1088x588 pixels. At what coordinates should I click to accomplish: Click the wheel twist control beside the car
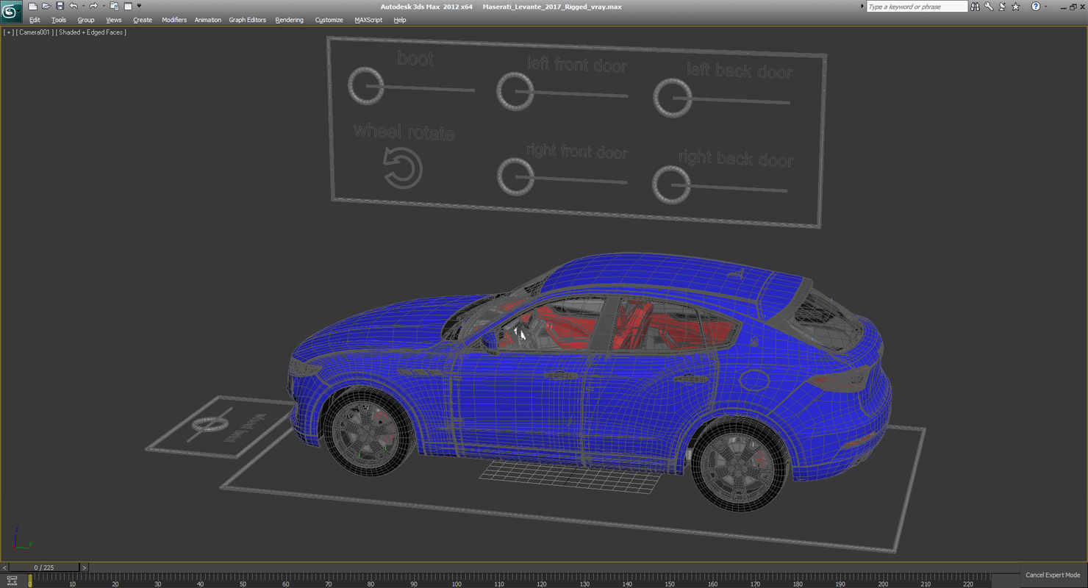coord(211,425)
